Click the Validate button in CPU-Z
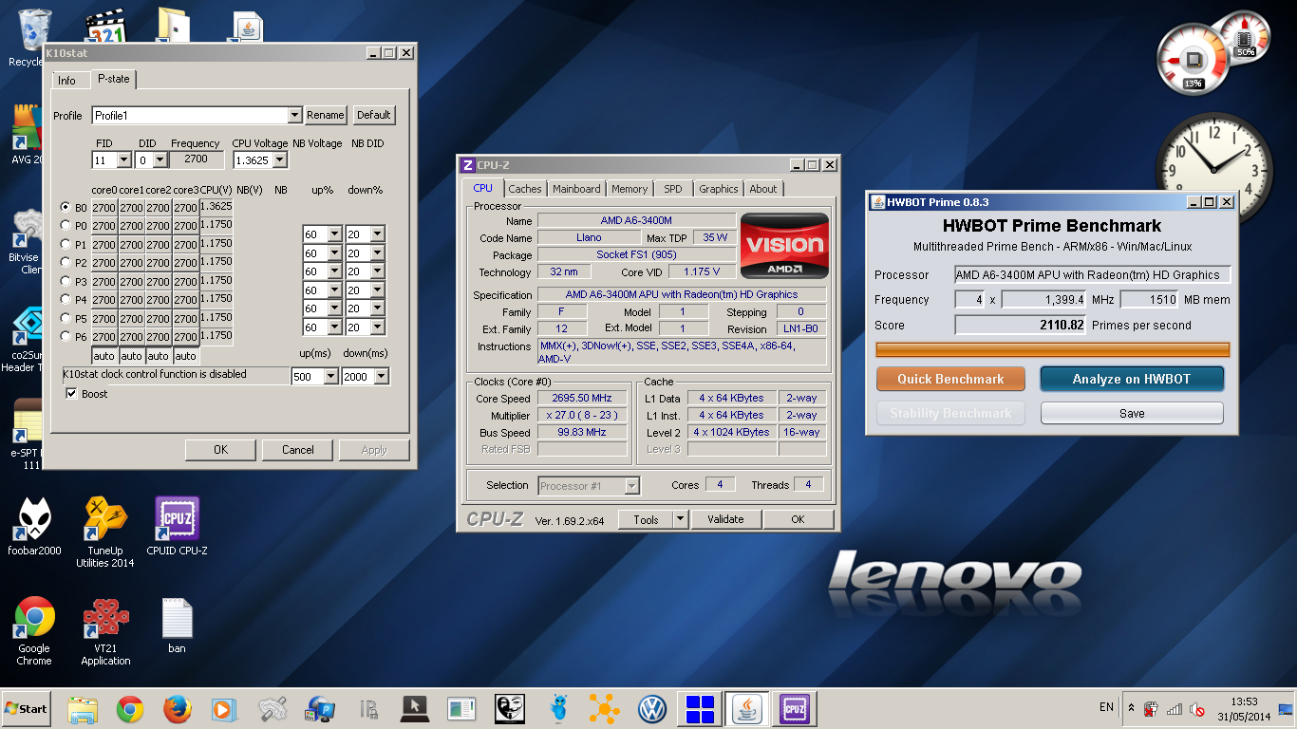This screenshot has height=729, width=1297. [725, 519]
